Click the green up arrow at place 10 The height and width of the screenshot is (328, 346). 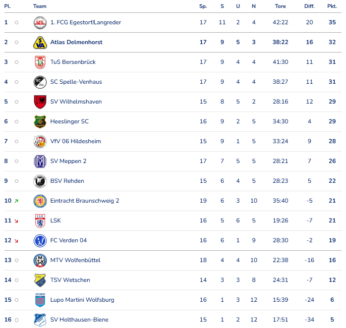(x=16, y=201)
